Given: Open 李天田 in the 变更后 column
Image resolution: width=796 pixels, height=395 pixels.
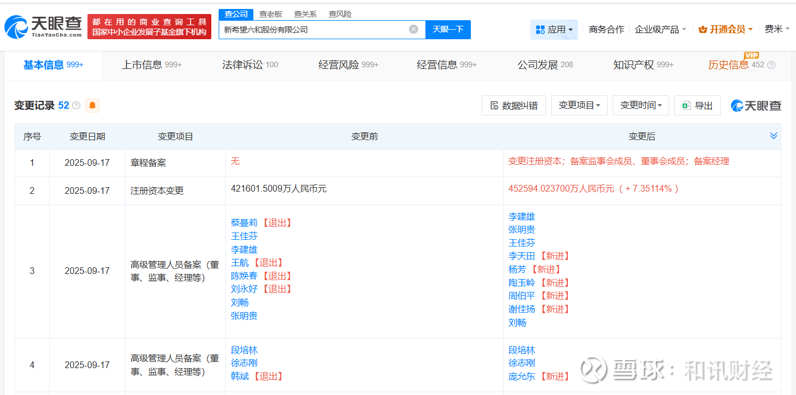Looking at the screenshot, I should [522, 256].
